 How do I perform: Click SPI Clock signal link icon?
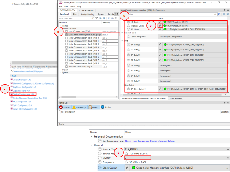click(160, 29)
